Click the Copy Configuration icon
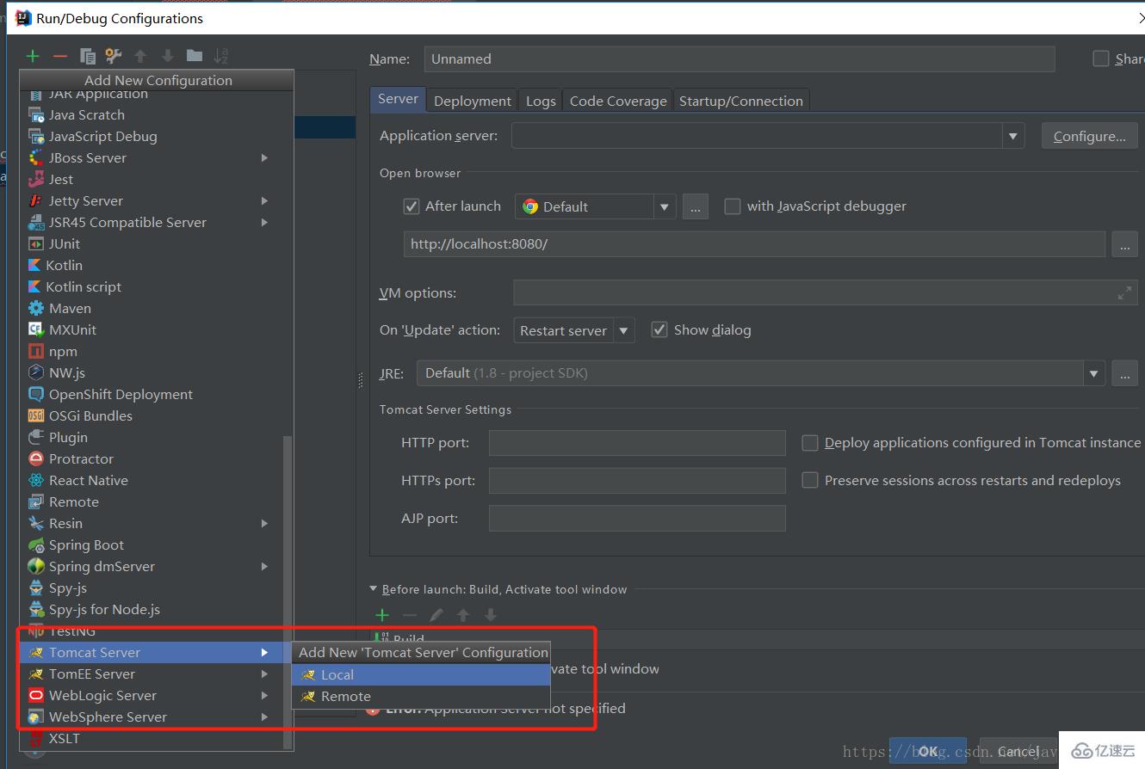Screen dimensions: 1145x769 pyautogui.click(x=87, y=57)
